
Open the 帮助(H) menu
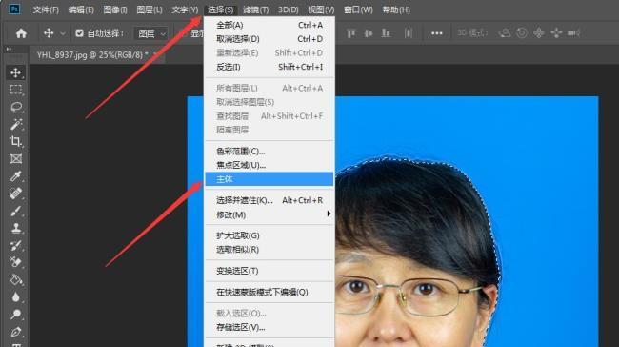396,10
